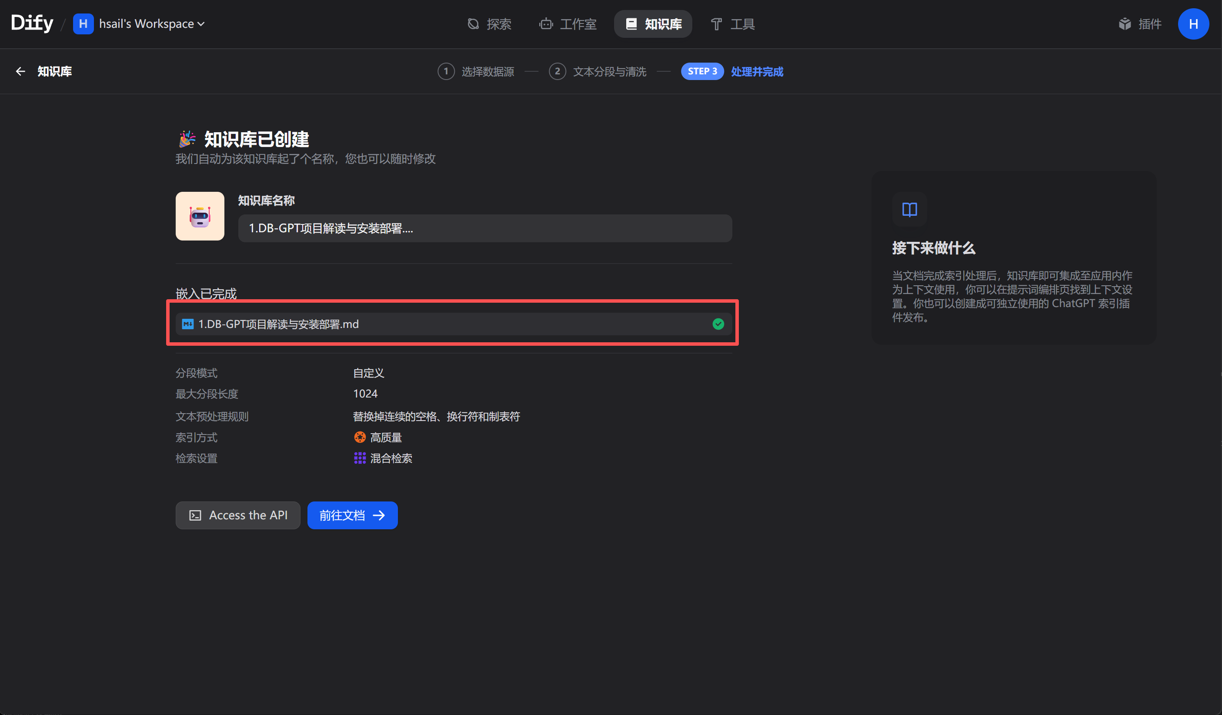
Task: Click the 1024 max segment length value
Action: 365,394
